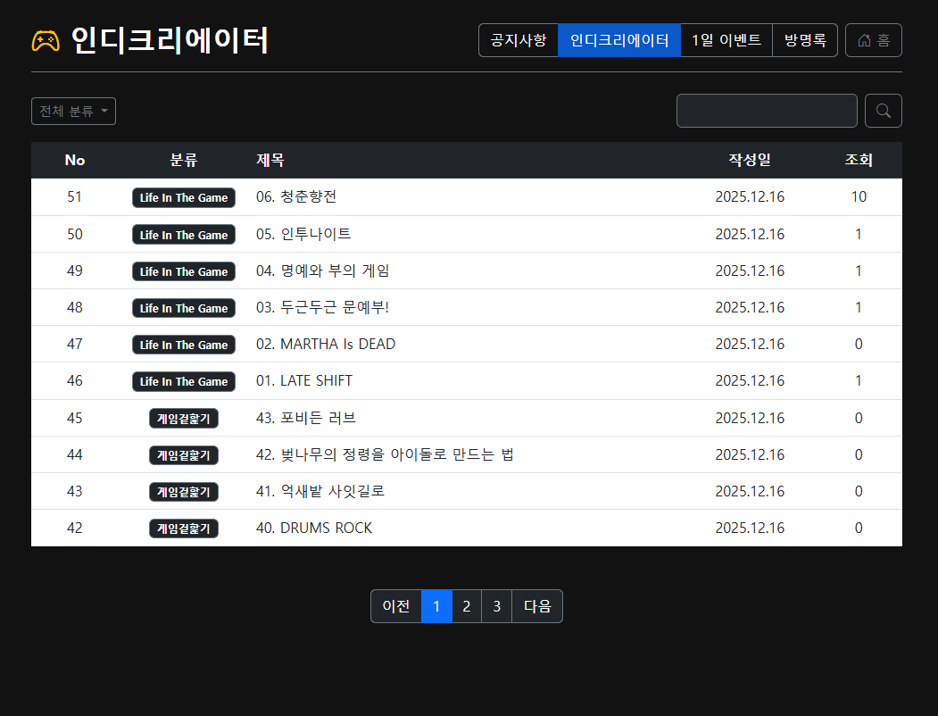The image size is (938, 716).
Task: Go to the home (홈) button
Action: click(873, 40)
